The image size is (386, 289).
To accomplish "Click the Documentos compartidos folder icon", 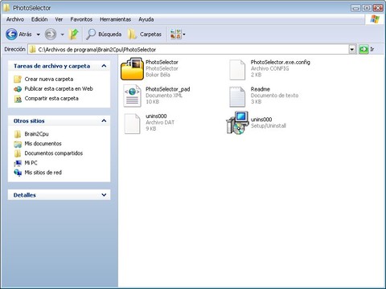I will [18, 153].
